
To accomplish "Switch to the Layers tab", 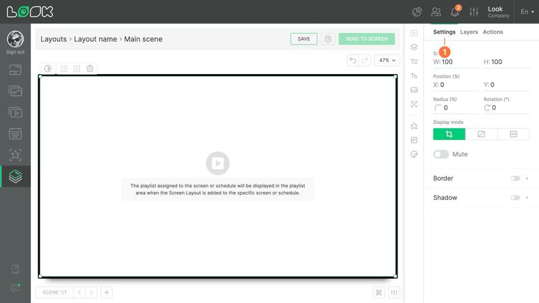I will coord(469,32).
